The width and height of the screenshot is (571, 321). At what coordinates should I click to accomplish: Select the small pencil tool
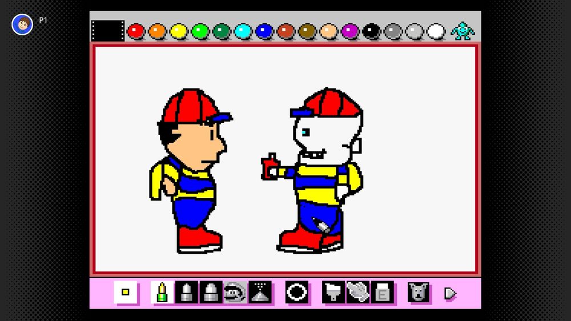tap(162, 292)
